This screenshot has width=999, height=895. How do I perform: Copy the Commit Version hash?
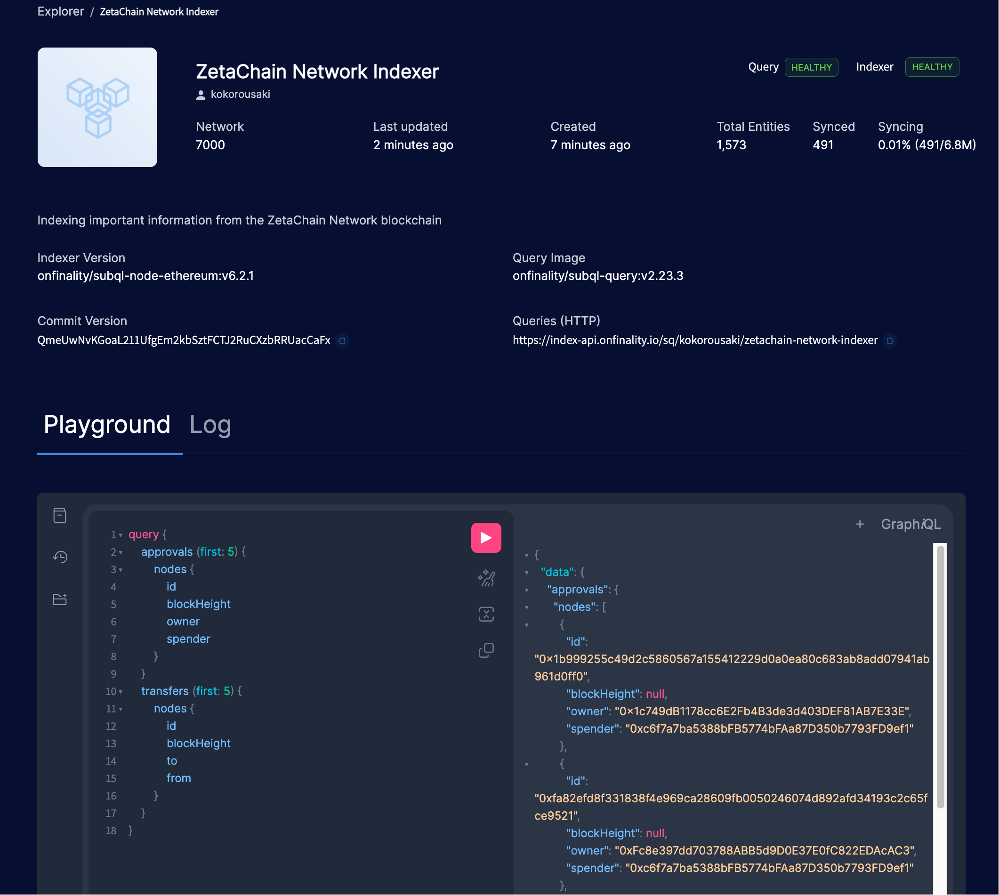(343, 341)
